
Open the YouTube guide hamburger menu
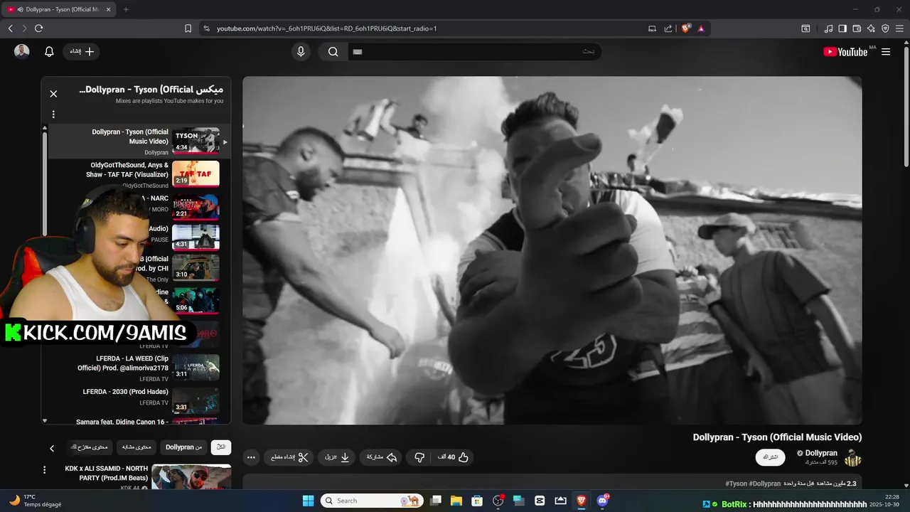(x=886, y=52)
